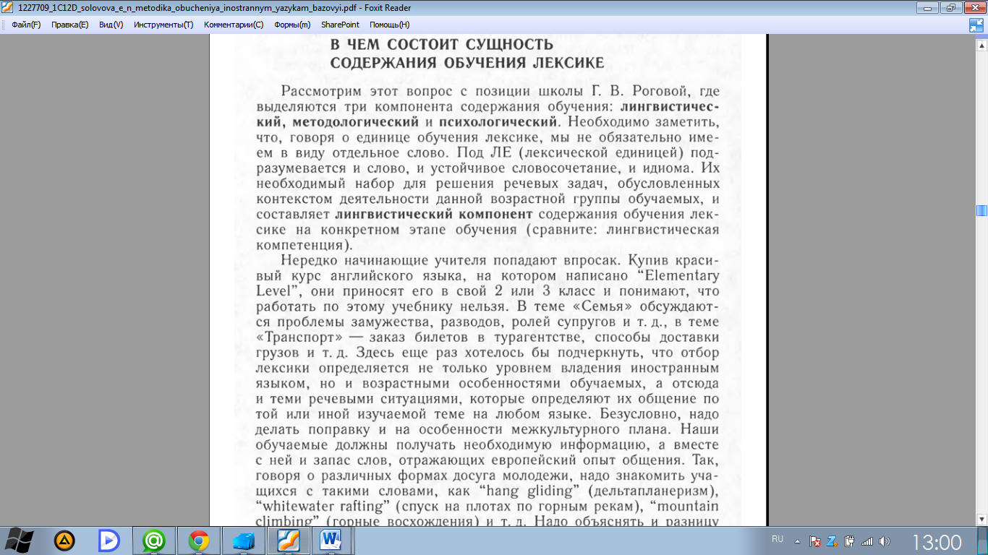Viewport: 988px width, 555px height.
Task: Click the vertical scrollbar thumb
Action: (981, 210)
